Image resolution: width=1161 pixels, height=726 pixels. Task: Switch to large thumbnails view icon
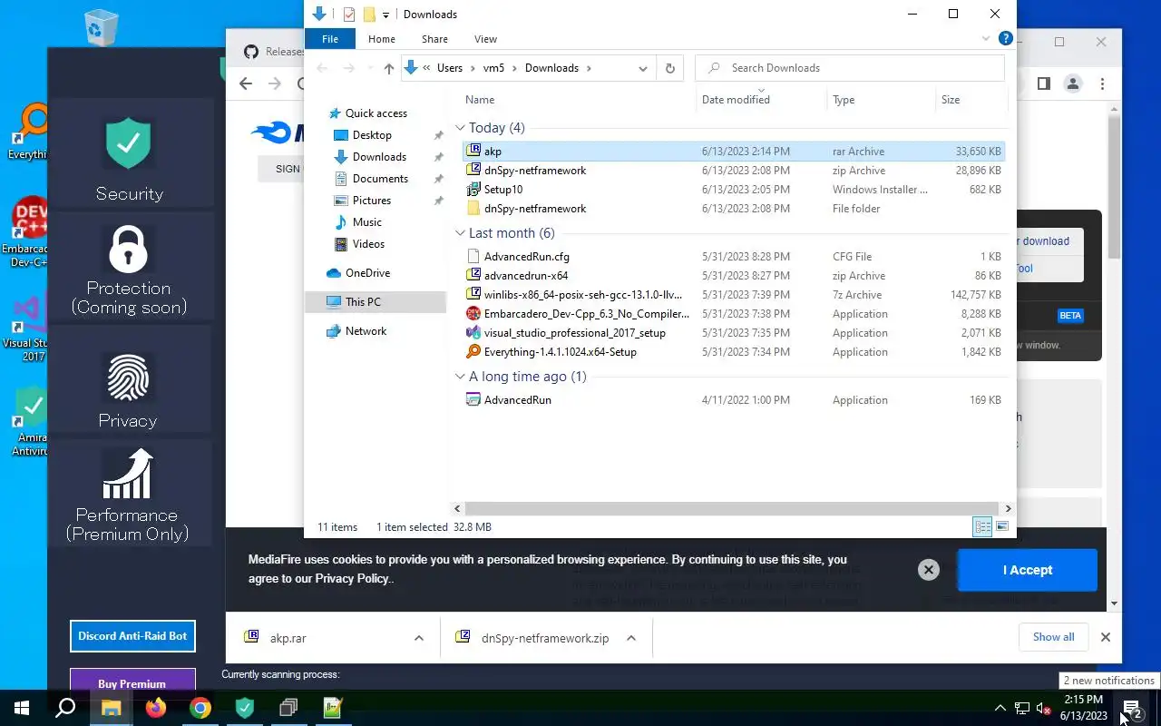coord(1002,526)
